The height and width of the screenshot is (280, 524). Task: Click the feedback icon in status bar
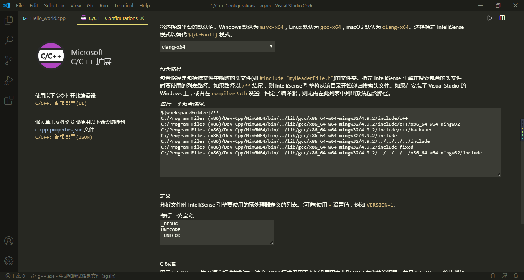click(x=504, y=276)
